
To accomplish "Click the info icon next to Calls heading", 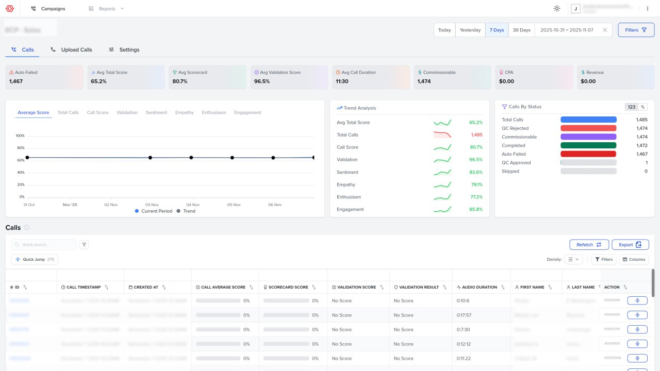I will (27, 227).
